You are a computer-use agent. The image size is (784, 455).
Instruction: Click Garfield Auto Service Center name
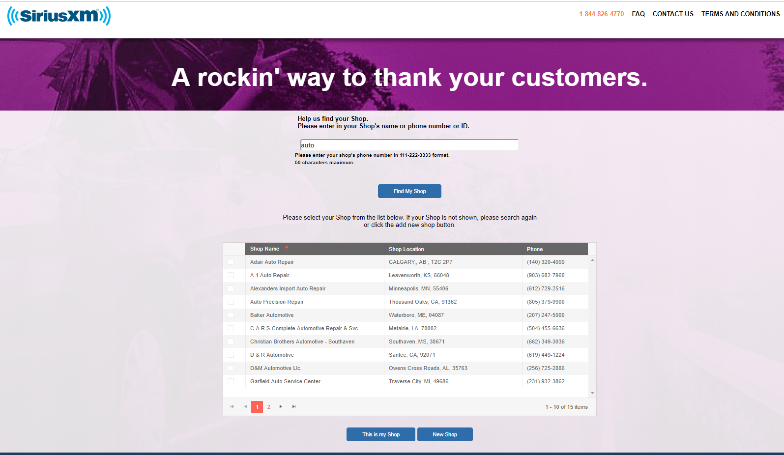click(x=285, y=381)
